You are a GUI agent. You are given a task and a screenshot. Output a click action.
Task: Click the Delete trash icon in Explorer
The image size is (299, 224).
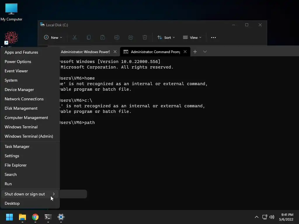click(x=145, y=38)
